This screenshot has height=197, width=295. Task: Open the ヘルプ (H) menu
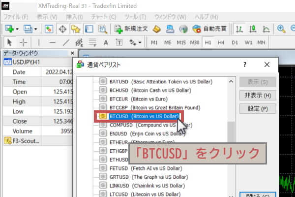[x=206, y=17]
